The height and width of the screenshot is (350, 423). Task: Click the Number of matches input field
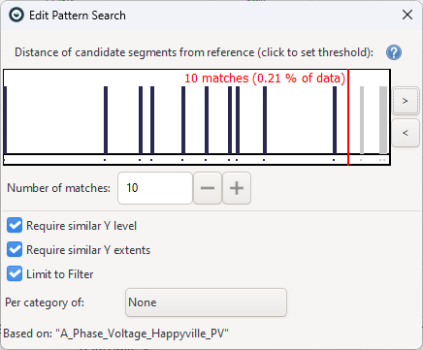pyautogui.click(x=155, y=188)
